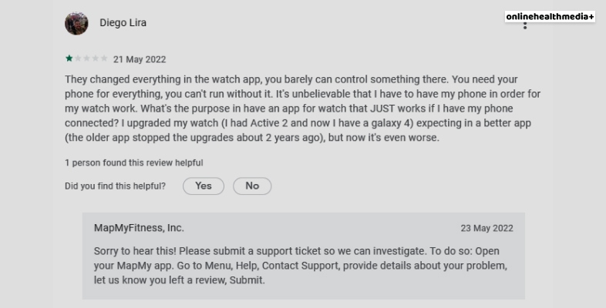Image resolution: width=606 pixels, height=308 pixels.
Task: Click Diego Lira's profile avatar
Action: click(x=76, y=23)
